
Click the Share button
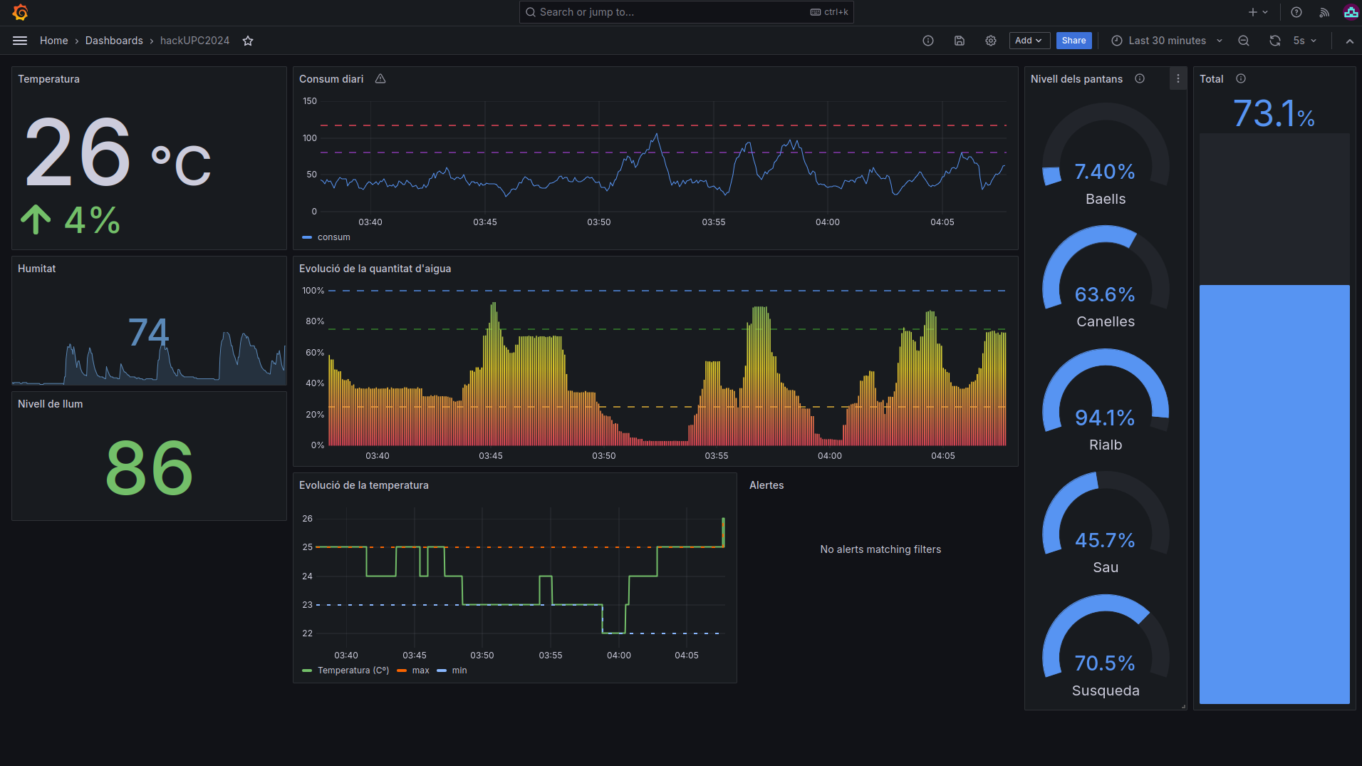1074,41
